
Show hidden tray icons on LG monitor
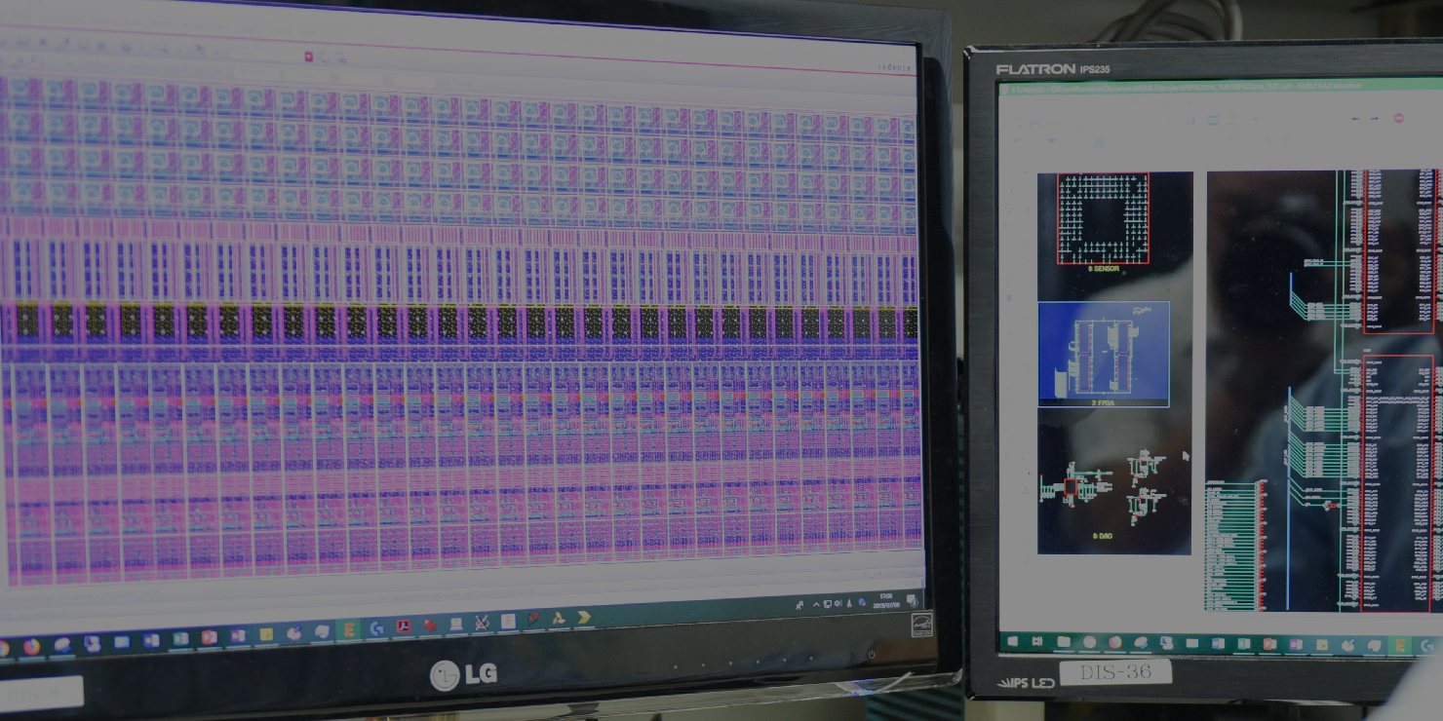pos(816,604)
